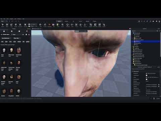Select the Select tool in toolbar
The image size is (161, 121).
pyautogui.click(x=3, y=25)
